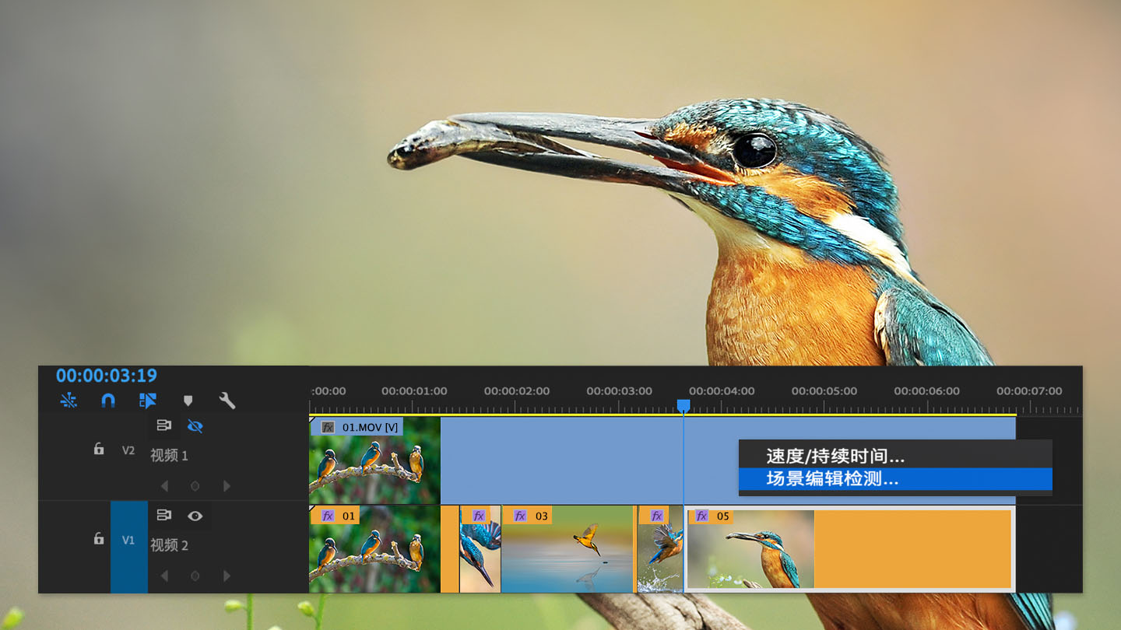Select the 视频 1 track name
Image resolution: width=1121 pixels, height=630 pixels.
click(169, 456)
